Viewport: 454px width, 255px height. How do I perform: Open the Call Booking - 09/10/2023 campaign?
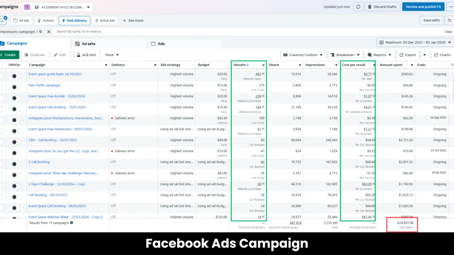click(x=48, y=195)
